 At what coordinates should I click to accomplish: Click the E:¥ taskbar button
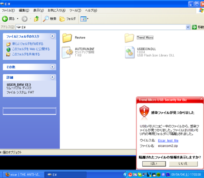click(x=66, y=175)
